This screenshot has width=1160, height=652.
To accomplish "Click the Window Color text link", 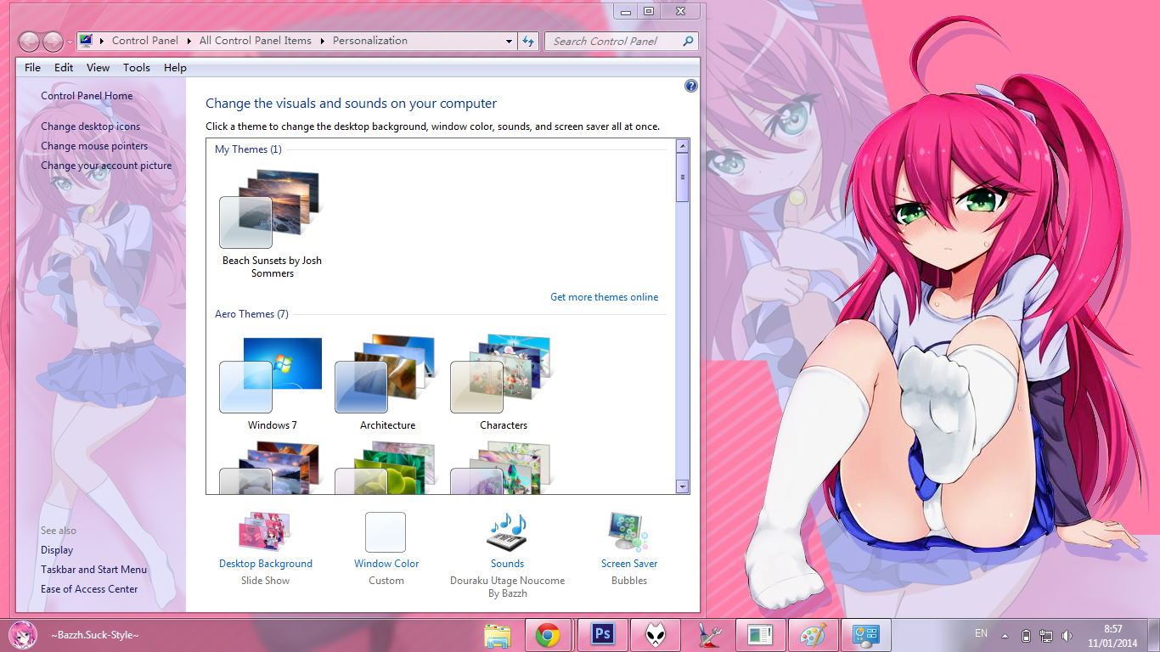I will (386, 564).
